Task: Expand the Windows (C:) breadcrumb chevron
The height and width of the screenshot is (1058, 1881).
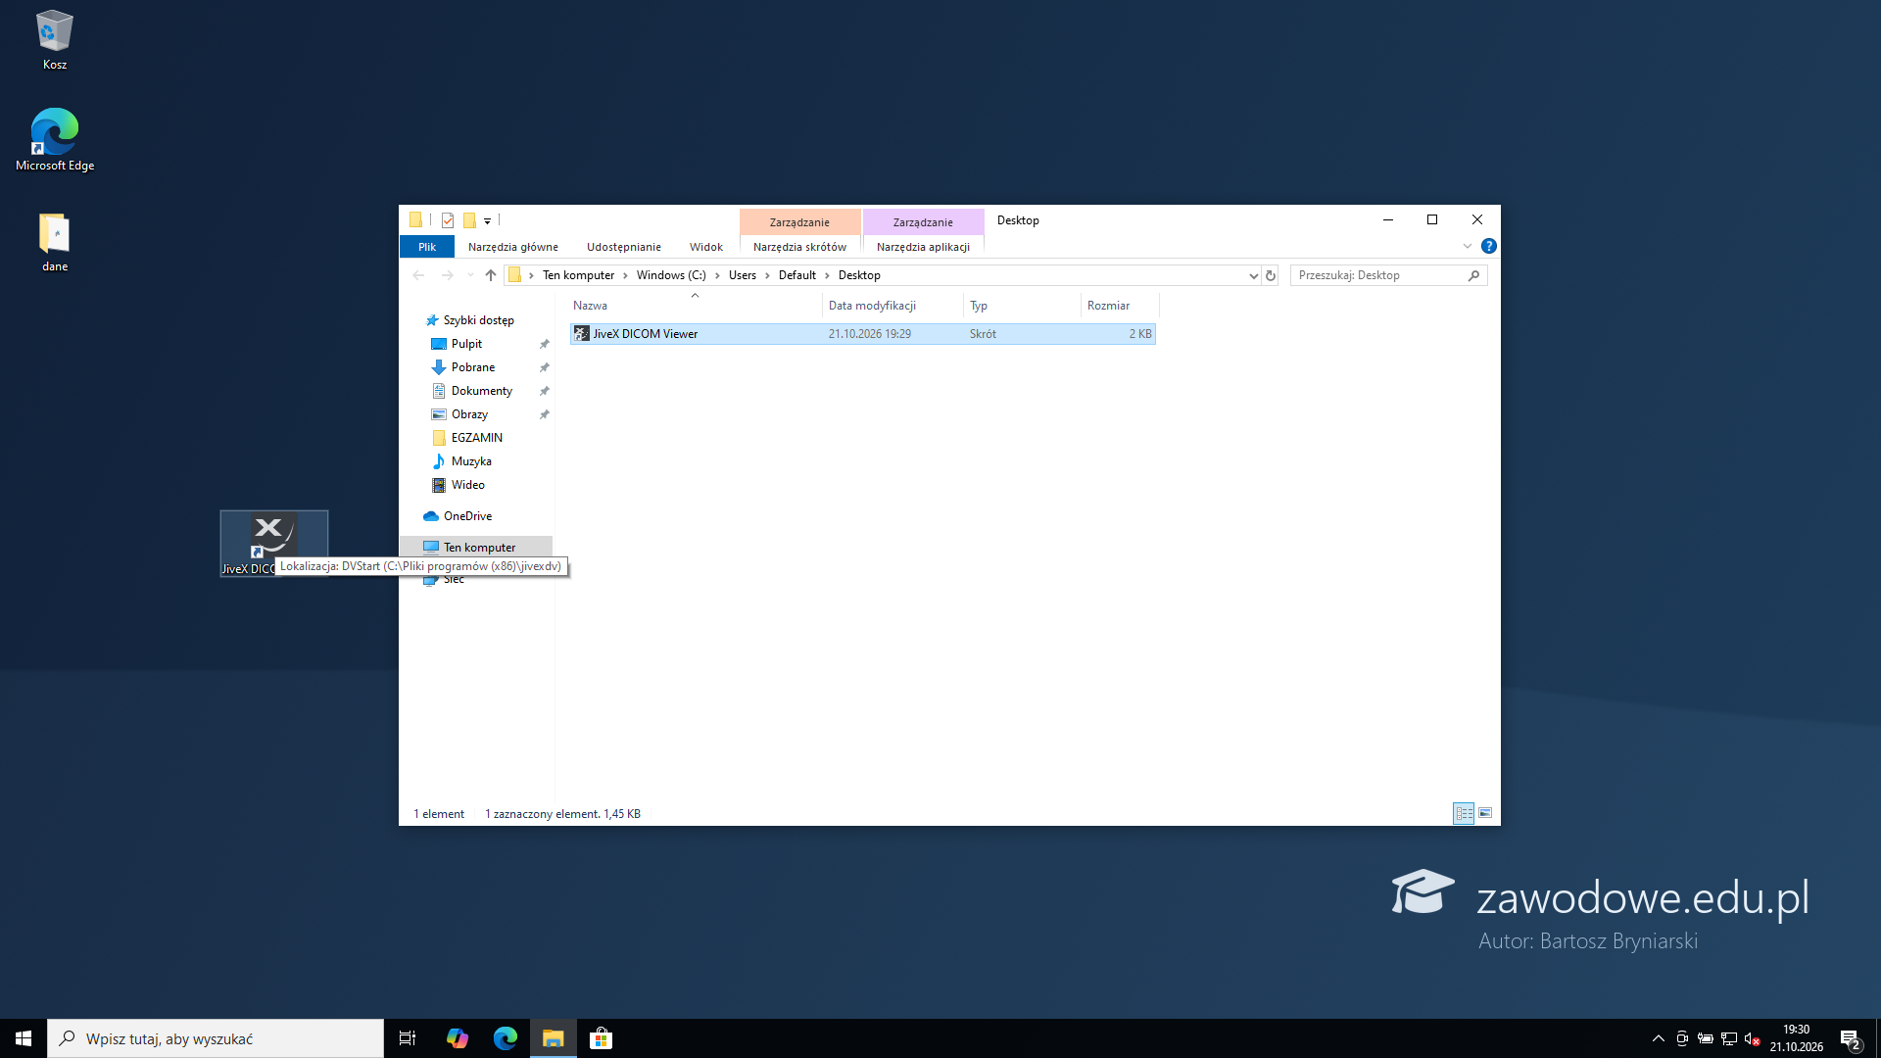Action: 717,275
